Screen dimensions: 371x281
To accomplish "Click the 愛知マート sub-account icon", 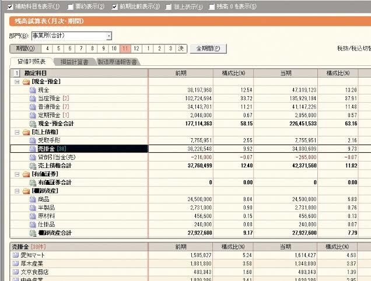I will tap(15, 255).
